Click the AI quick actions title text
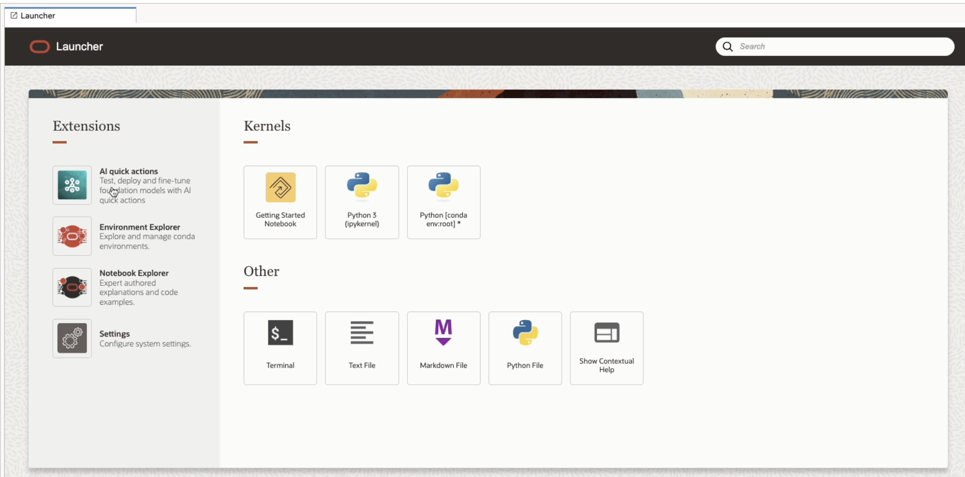The image size is (965, 477). pos(128,171)
